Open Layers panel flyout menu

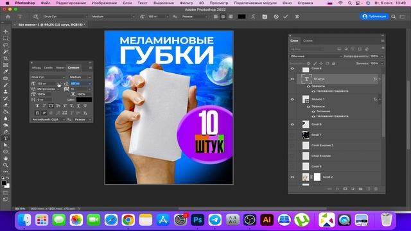coord(383,40)
